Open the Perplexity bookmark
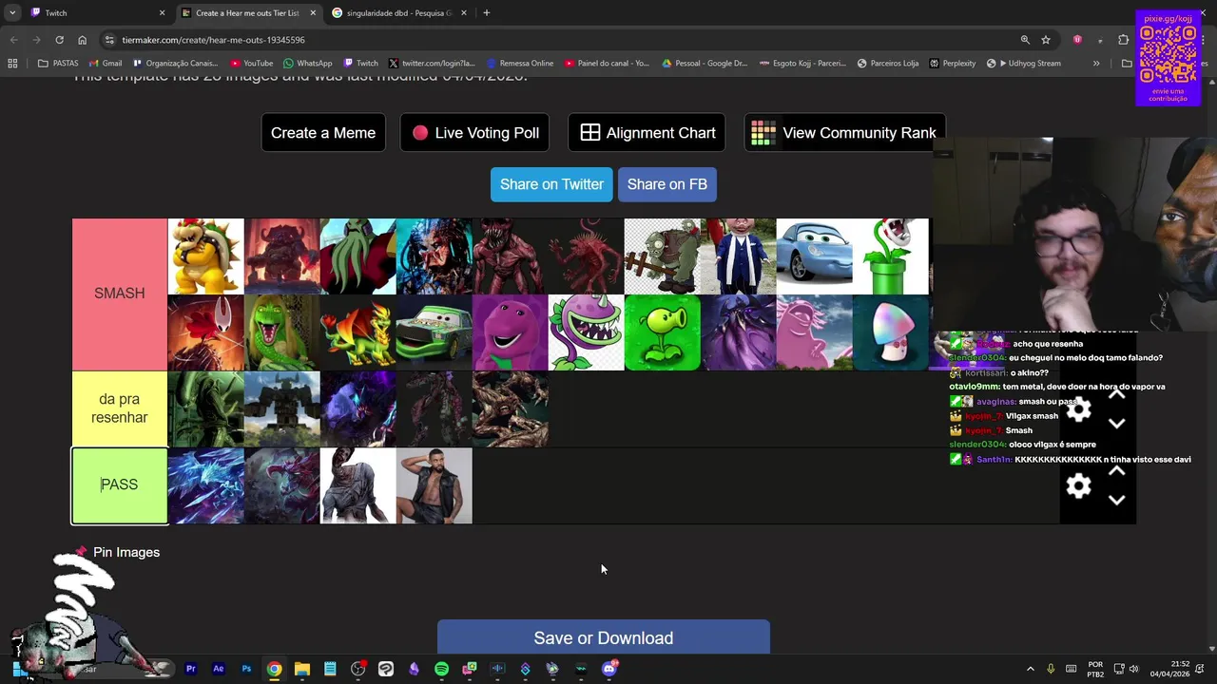Viewport: 1217px width, 684px height. [953, 64]
